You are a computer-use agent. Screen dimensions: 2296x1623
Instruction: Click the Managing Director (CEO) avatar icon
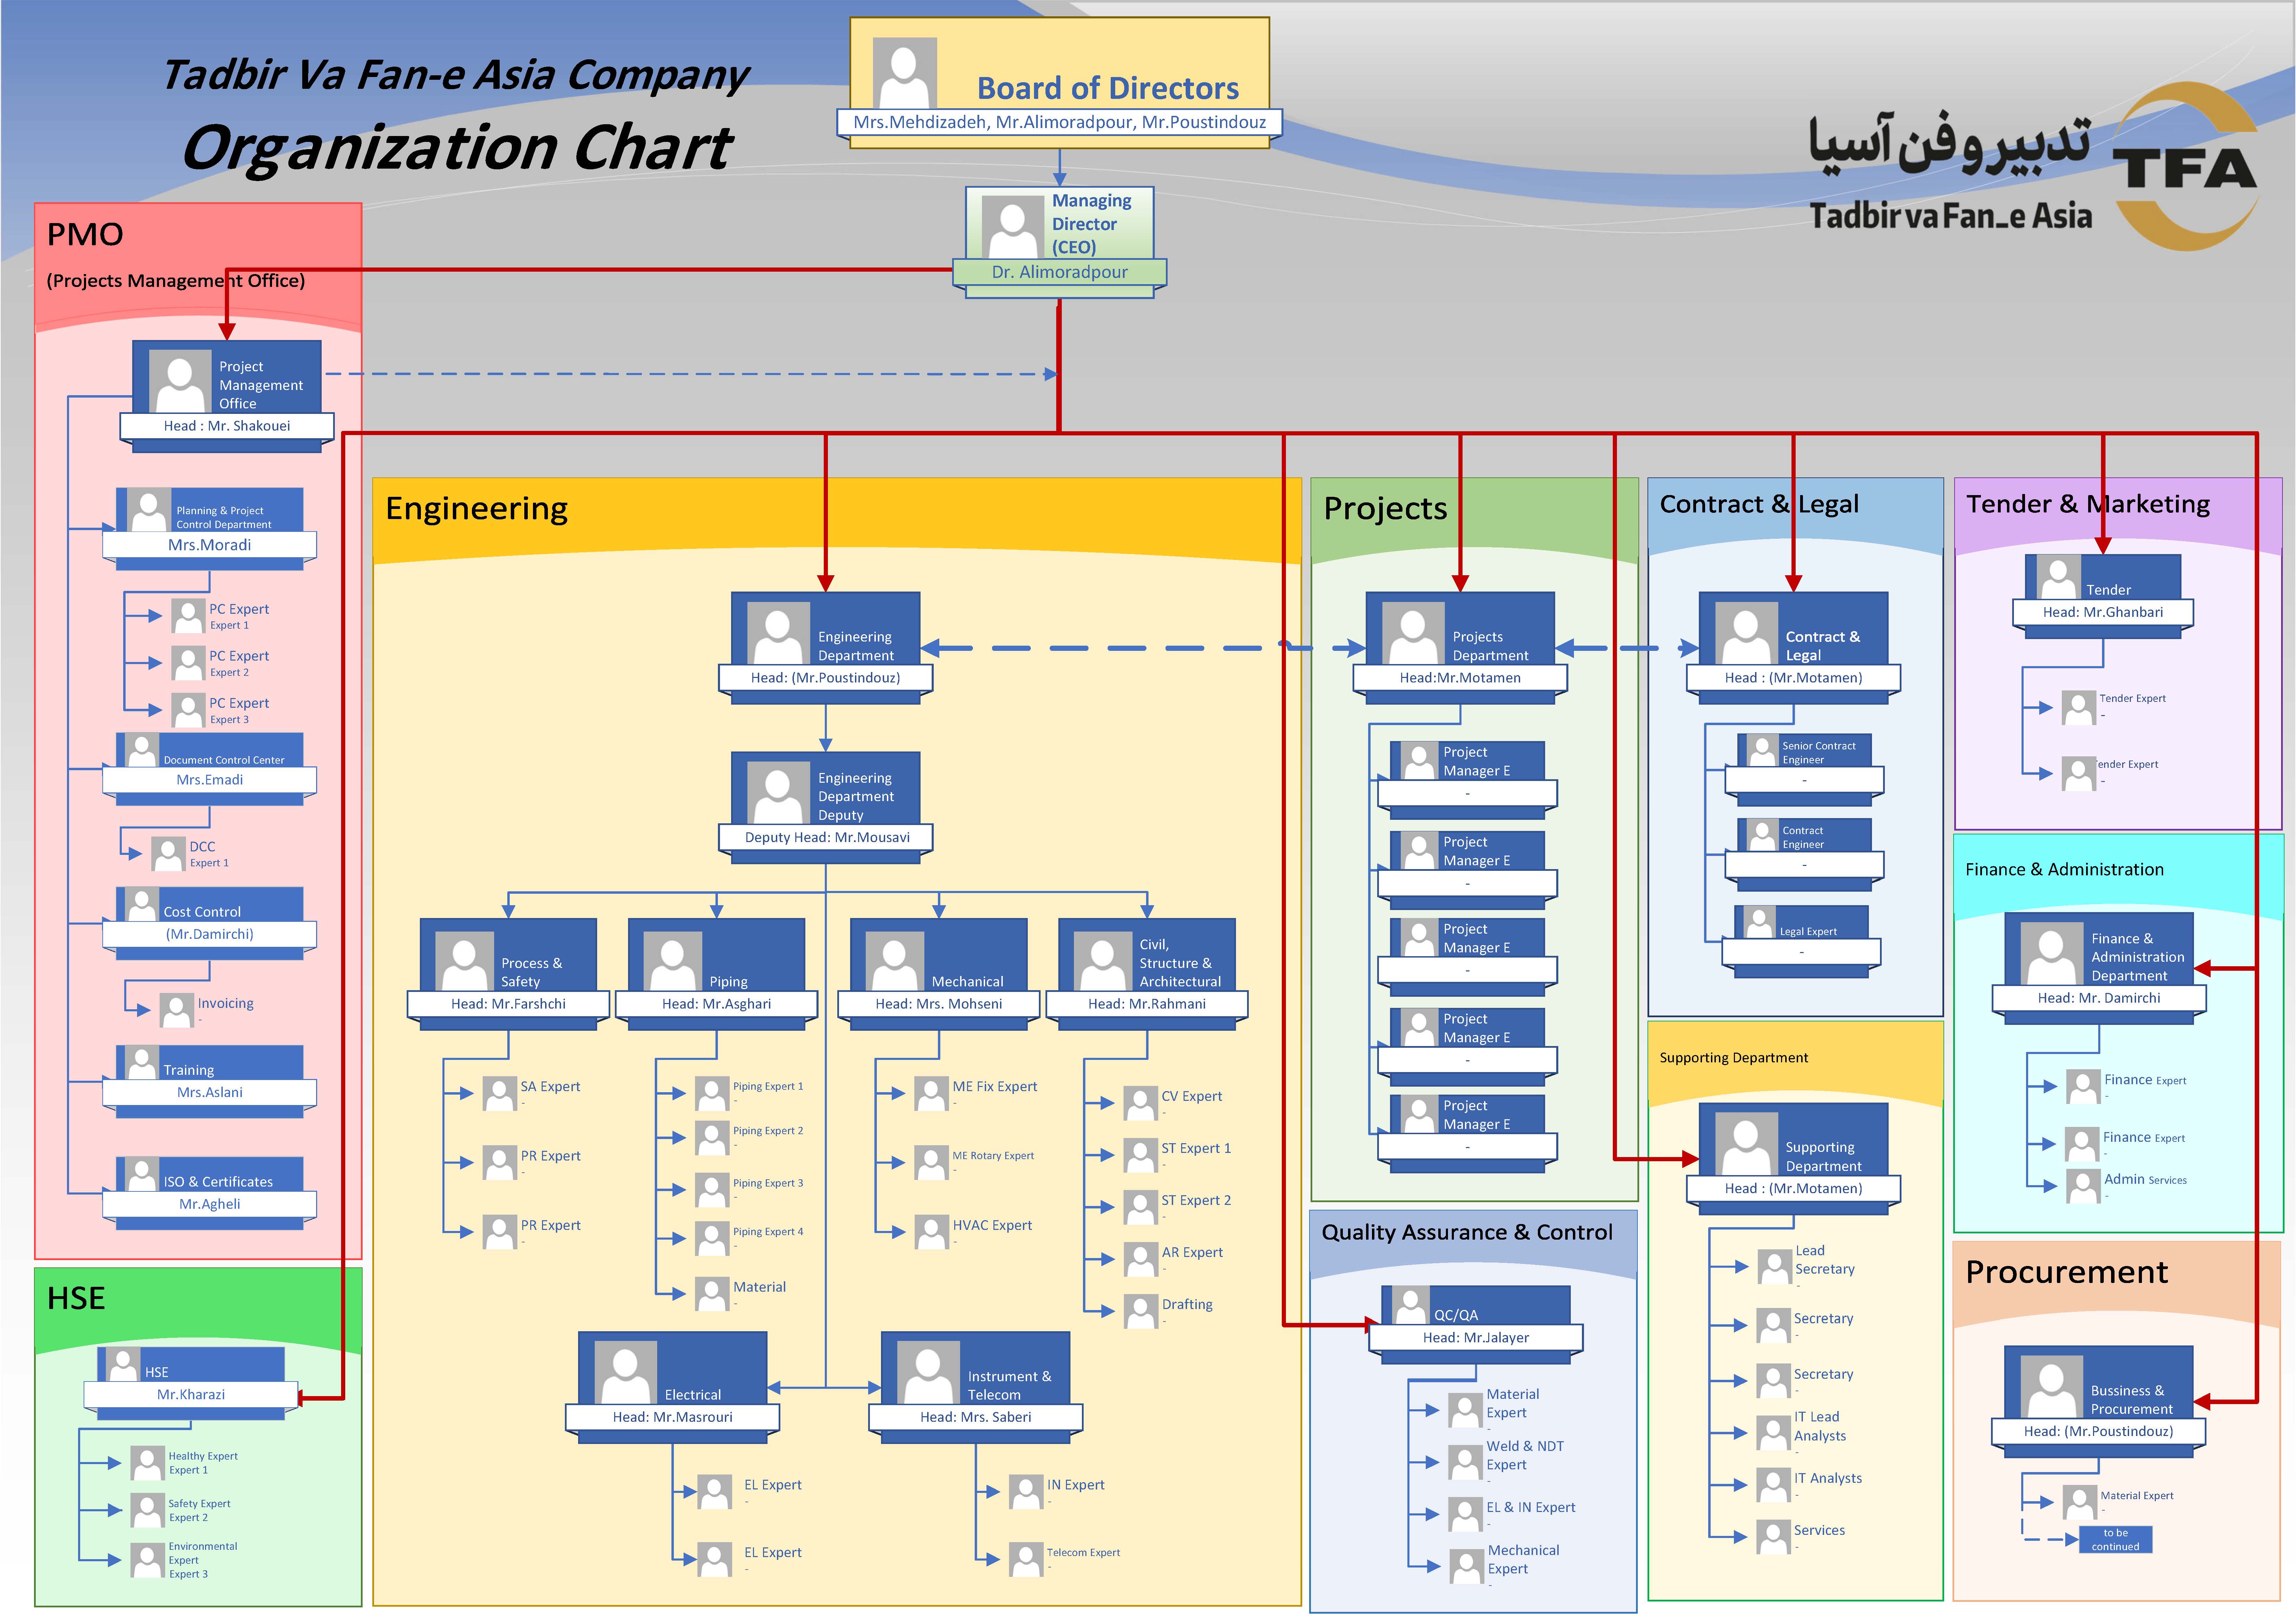click(x=1013, y=227)
